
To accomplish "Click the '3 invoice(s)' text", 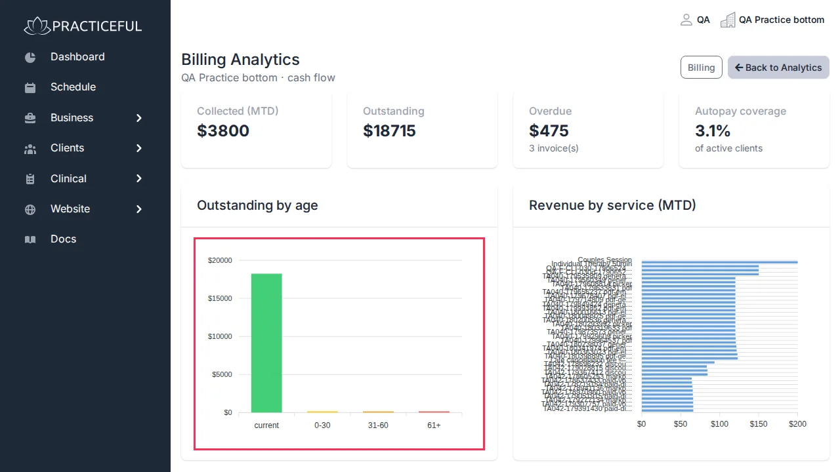I will point(554,148).
